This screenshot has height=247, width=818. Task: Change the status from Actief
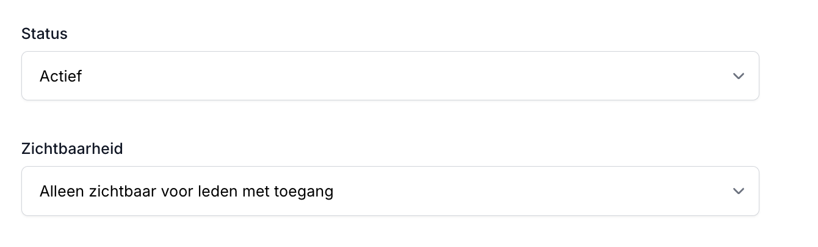[390, 76]
